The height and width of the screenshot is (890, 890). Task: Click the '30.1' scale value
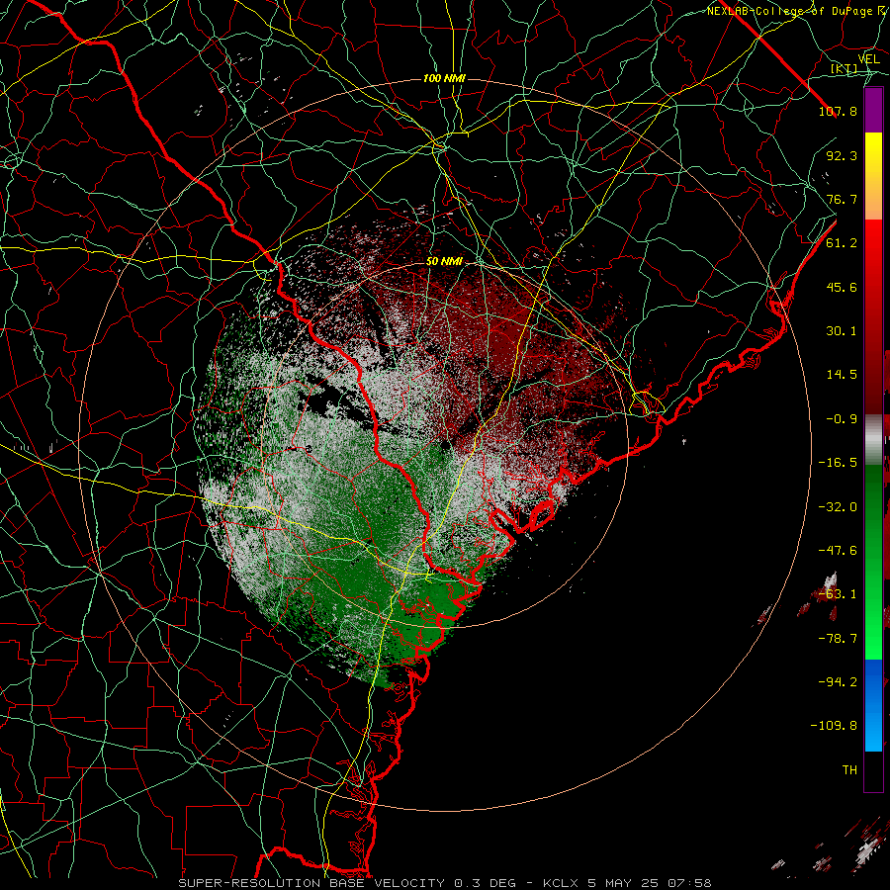[x=842, y=331]
